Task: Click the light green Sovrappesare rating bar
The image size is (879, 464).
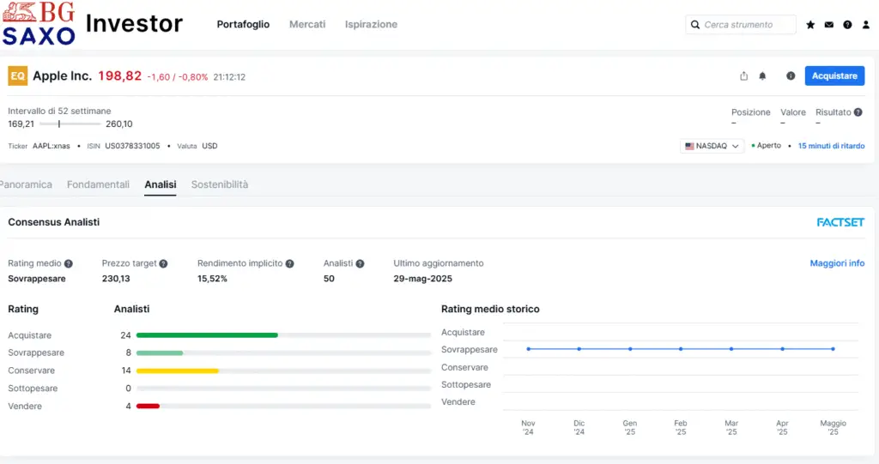Action: point(160,353)
